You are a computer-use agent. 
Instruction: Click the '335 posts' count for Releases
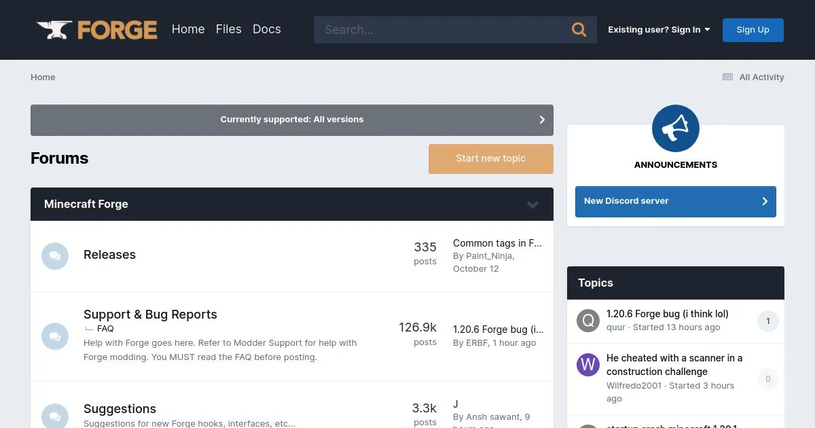click(425, 253)
